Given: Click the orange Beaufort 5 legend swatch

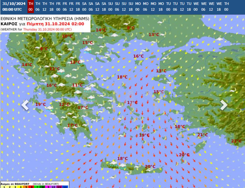Looking at the screenshot, I should pos(26,187).
